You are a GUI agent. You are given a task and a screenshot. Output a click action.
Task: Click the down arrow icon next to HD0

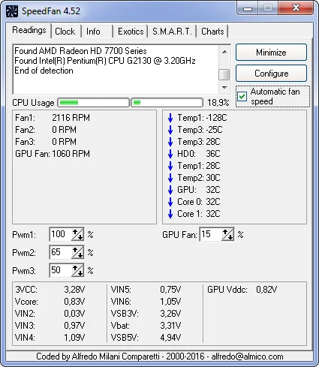[x=170, y=154]
